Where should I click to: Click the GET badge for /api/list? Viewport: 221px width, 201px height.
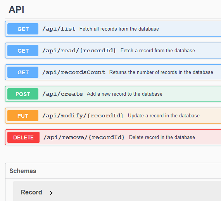pos(23,29)
